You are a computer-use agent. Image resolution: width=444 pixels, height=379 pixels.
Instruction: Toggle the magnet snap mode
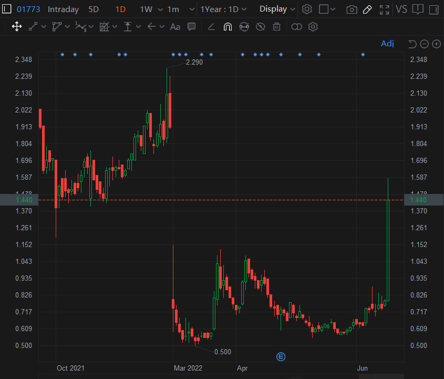228,27
